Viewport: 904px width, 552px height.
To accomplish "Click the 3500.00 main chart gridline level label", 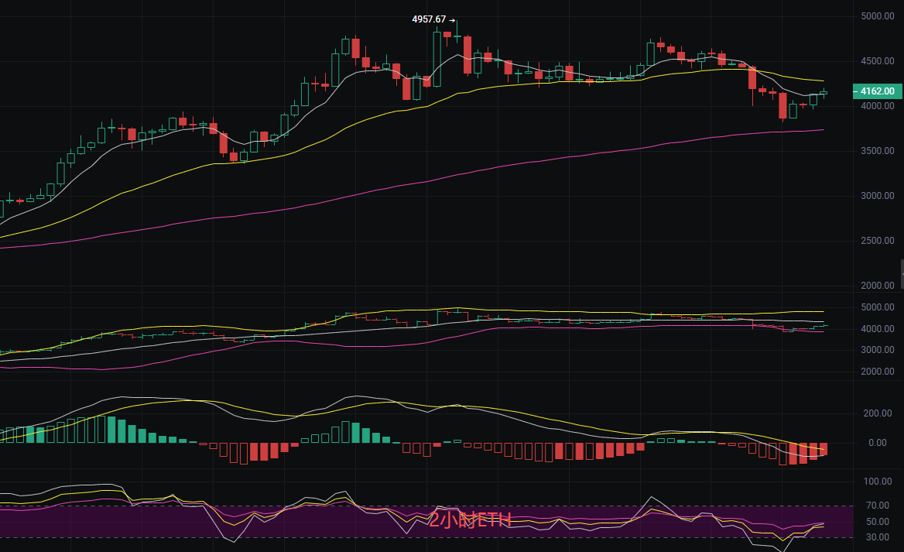I will click(x=878, y=151).
